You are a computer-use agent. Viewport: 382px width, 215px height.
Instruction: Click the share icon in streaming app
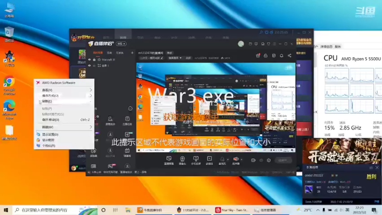tap(289, 55)
